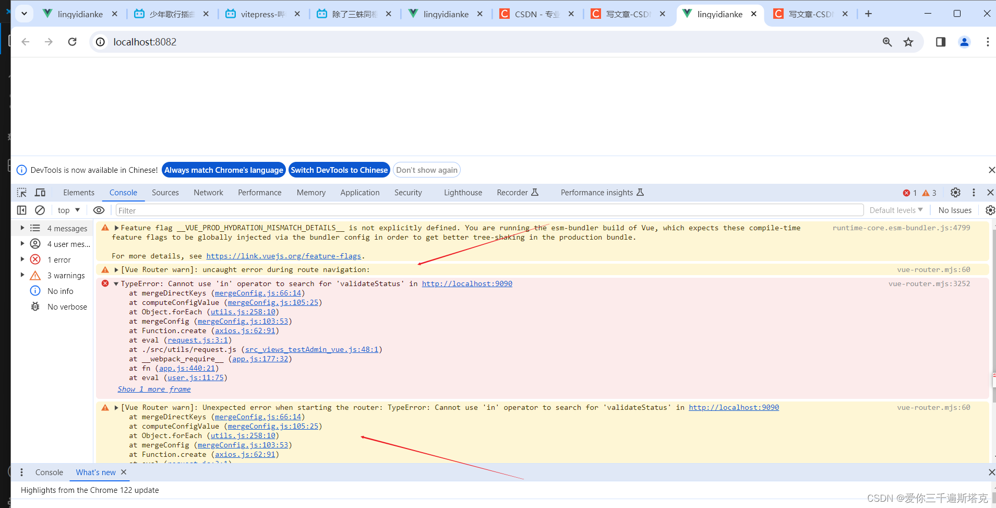Toggle the bookmark star for this page
Viewport: 996px width, 508px height.
point(908,42)
